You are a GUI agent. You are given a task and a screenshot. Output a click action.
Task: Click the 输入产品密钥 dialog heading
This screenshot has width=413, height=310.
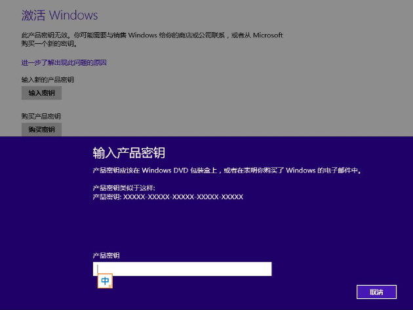pyautogui.click(x=128, y=153)
